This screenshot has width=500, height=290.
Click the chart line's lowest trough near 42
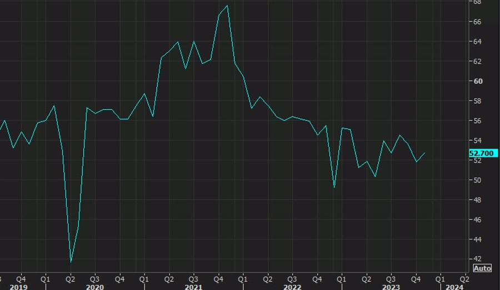(x=71, y=262)
